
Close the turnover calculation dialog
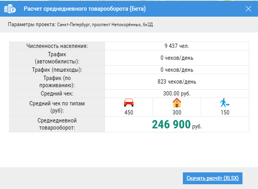248,9
